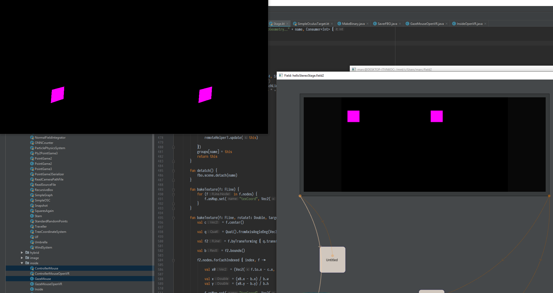Select Traveller in the project tree

(41, 227)
